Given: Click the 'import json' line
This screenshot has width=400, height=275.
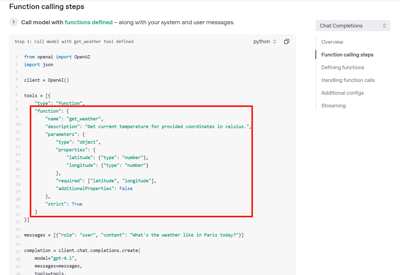Looking at the screenshot, I should 39,65.
